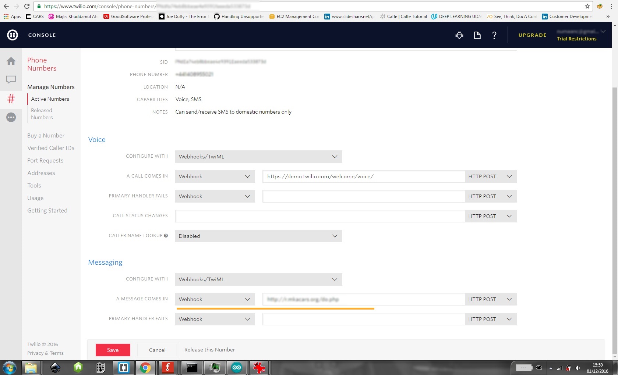
Task: Open HTTP POST dropdown for call comes in
Action: [491, 176]
